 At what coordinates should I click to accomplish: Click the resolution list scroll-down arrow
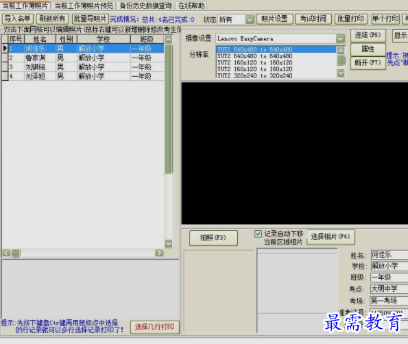click(341, 73)
